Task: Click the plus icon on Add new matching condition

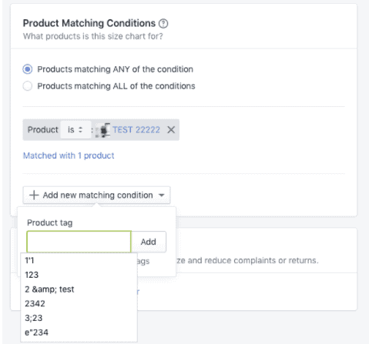Action: click(34, 195)
